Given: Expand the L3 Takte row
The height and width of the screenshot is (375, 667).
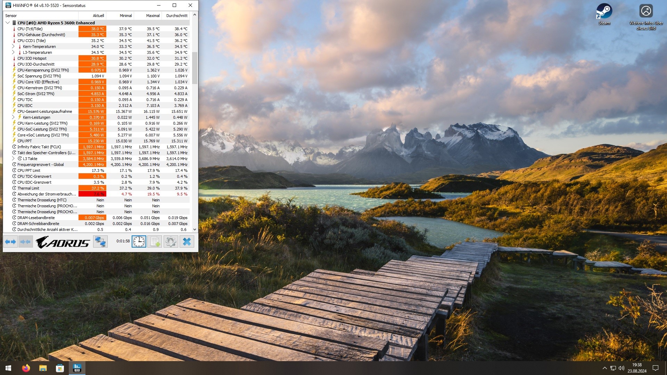Looking at the screenshot, I should coord(13,159).
